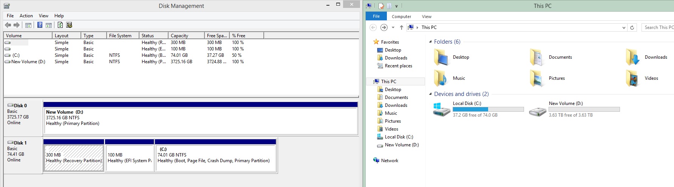674x187 pixels.
Task: Click the Refresh button next to address bar
Action: click(x=632, y=27)
